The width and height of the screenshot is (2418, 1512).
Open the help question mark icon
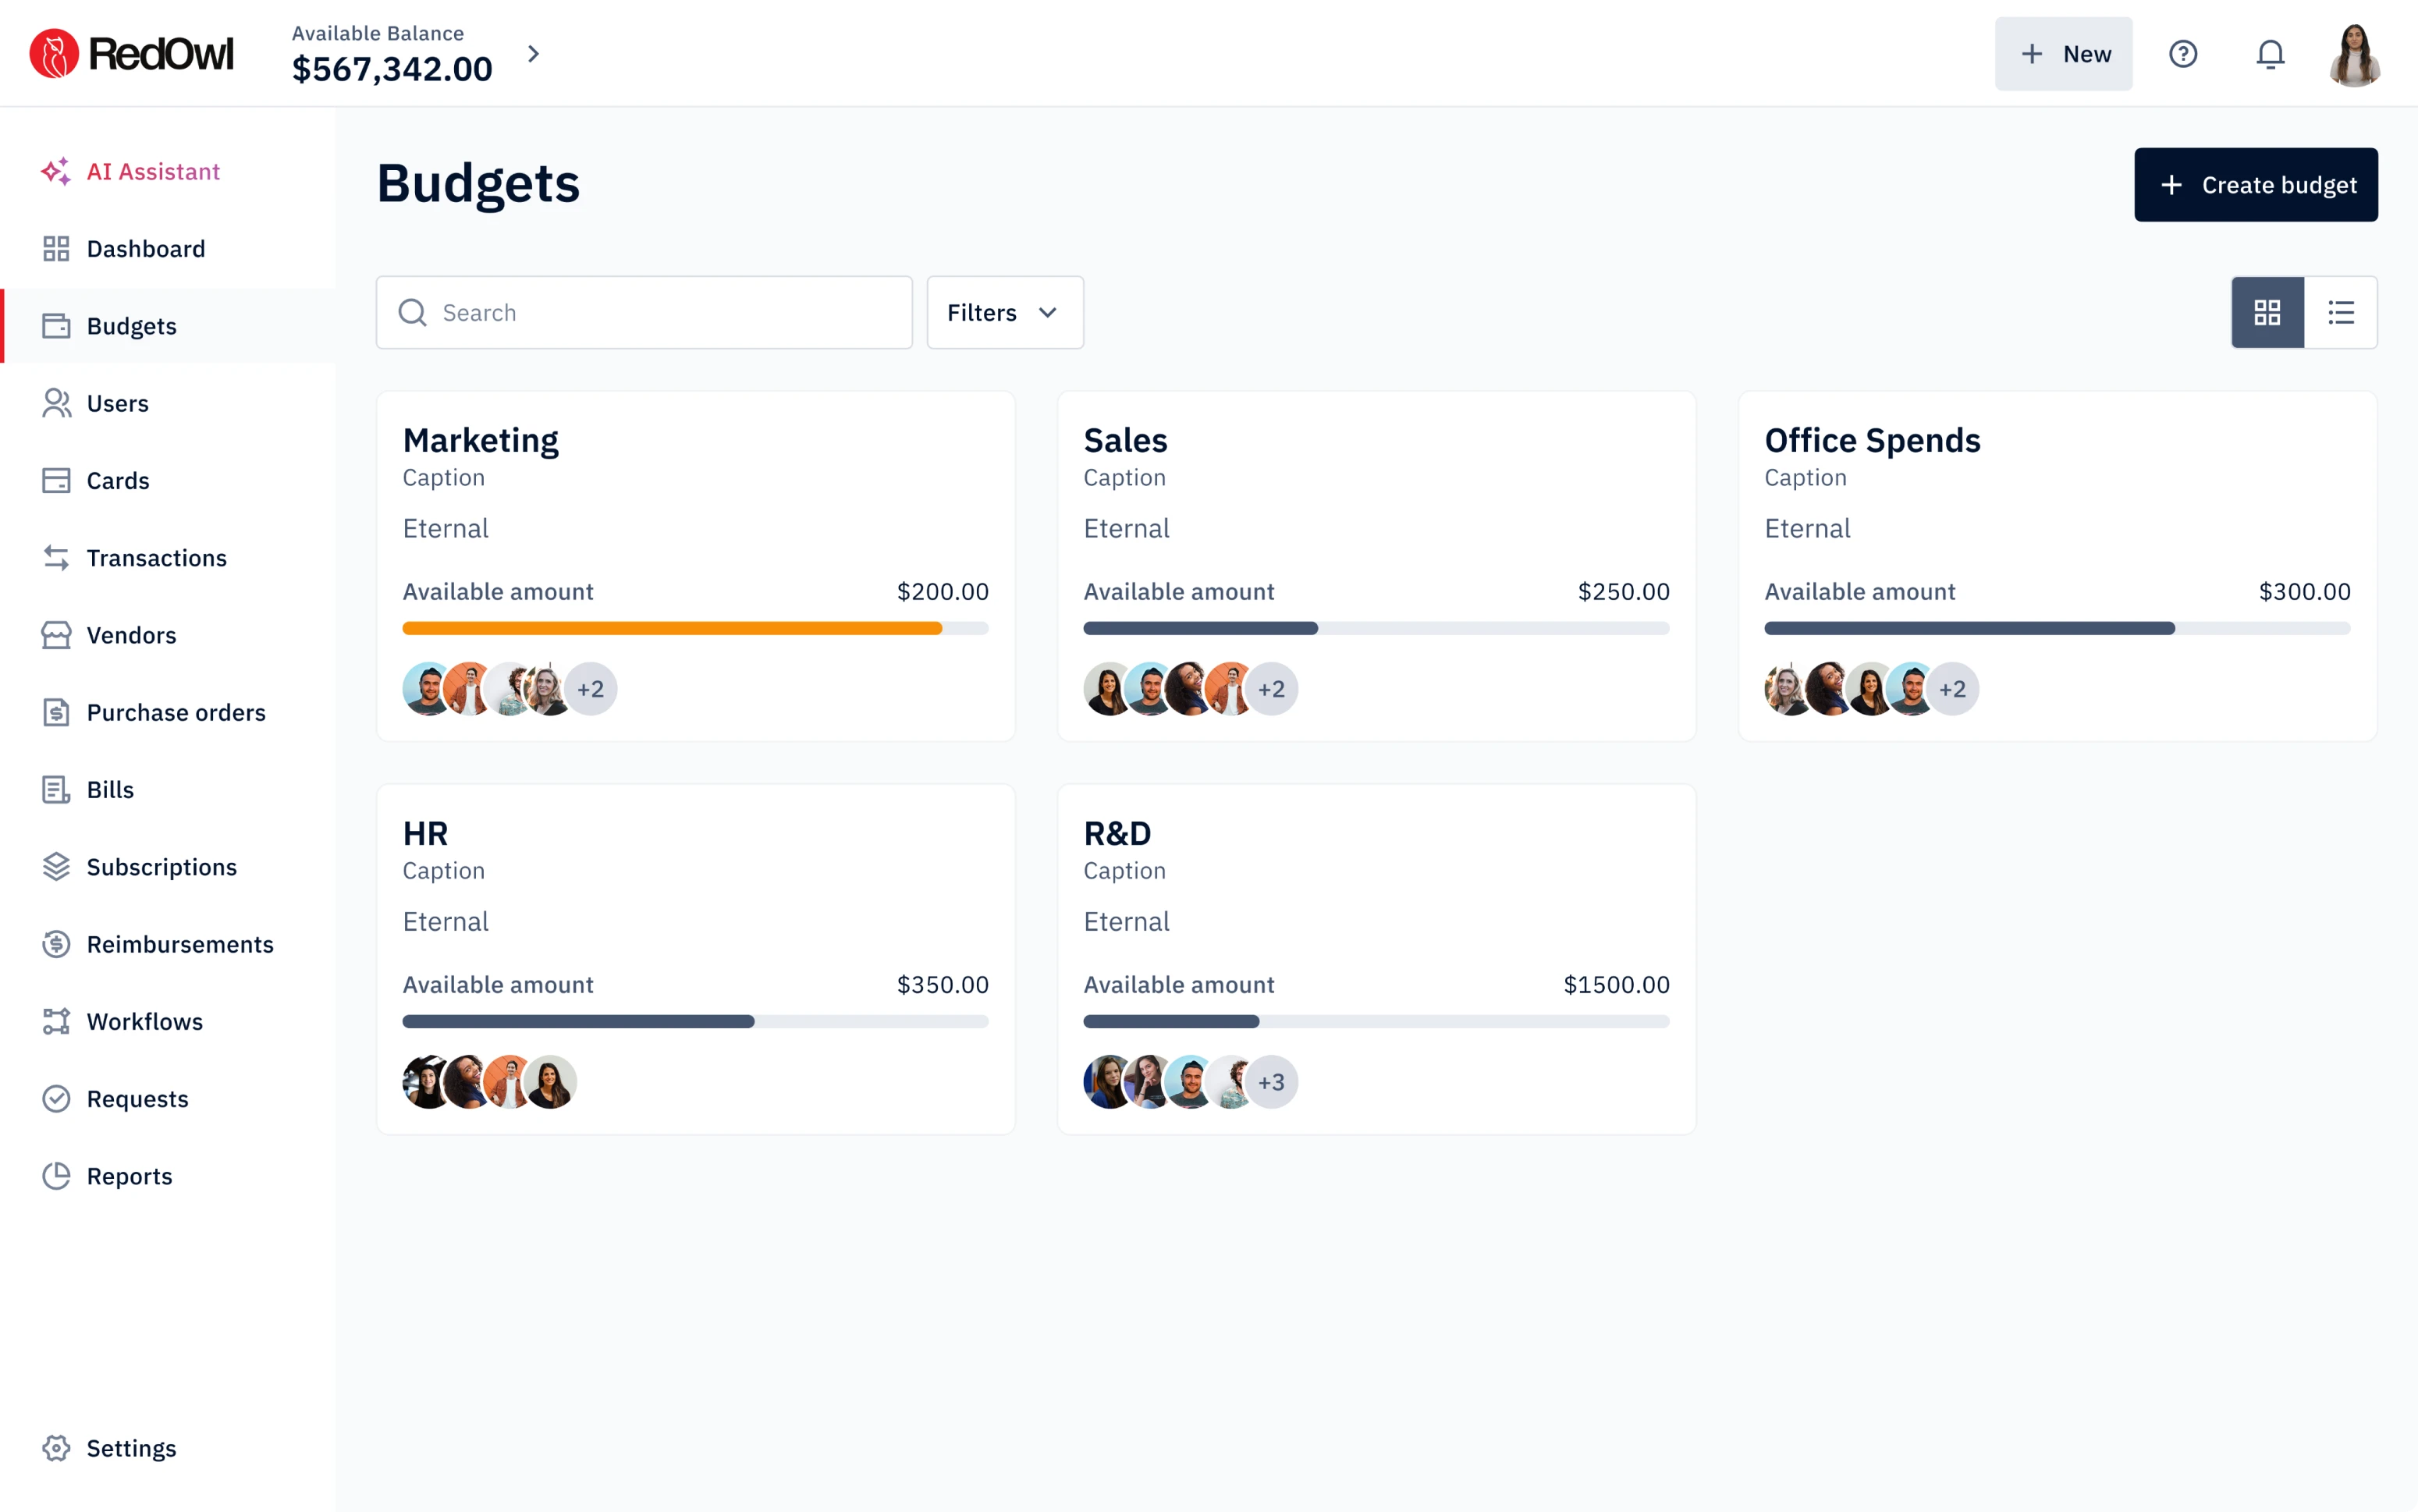pyautogui.click(x=2182, y=54)
